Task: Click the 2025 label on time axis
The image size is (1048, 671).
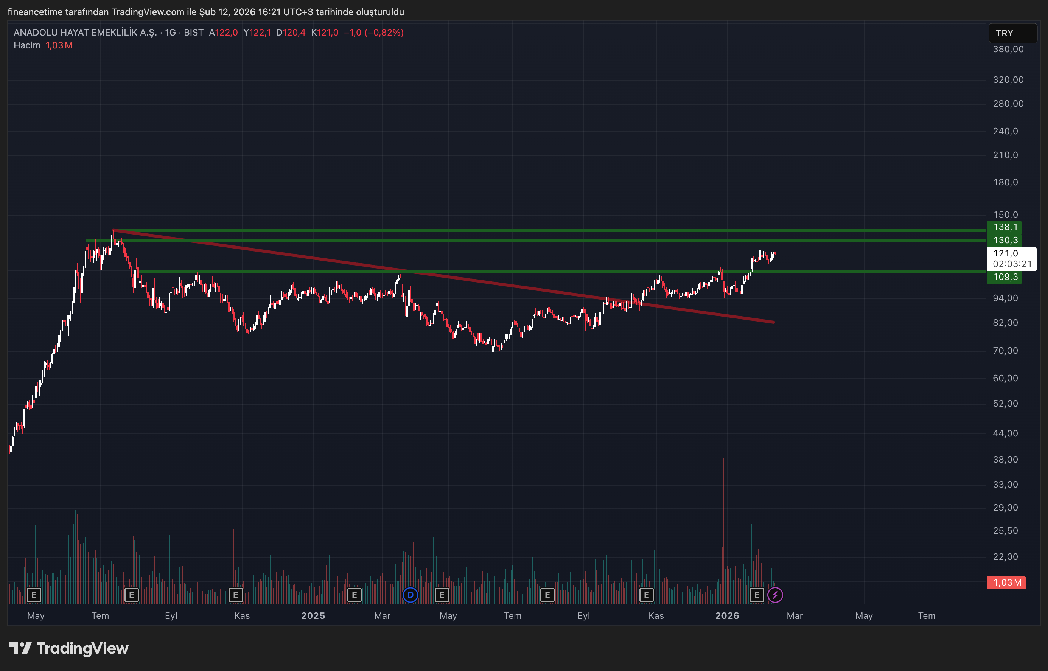Action: point(313,616)
